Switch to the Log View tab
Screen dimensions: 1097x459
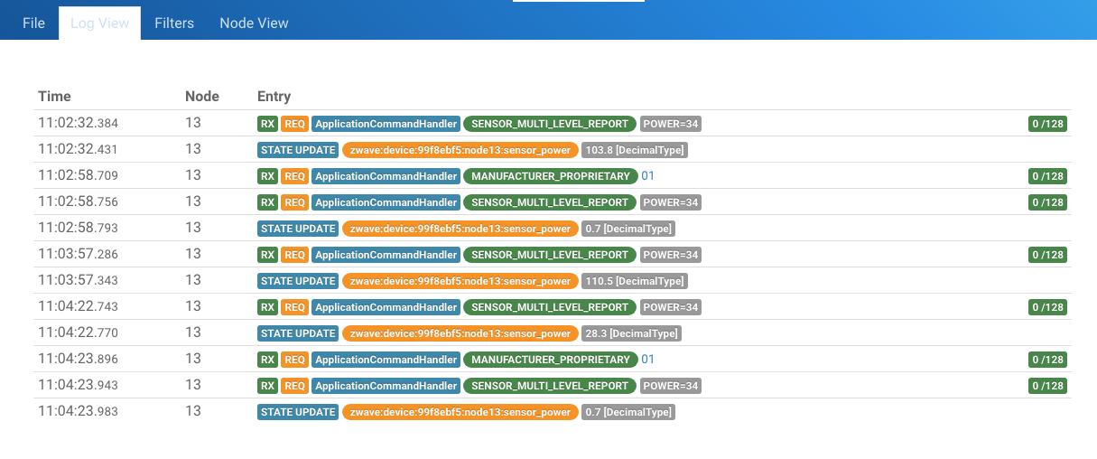[x=99, y=23]
